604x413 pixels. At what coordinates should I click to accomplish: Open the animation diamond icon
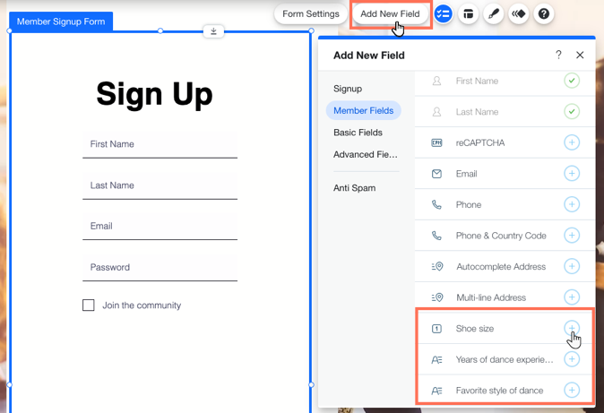click(519, 13)
